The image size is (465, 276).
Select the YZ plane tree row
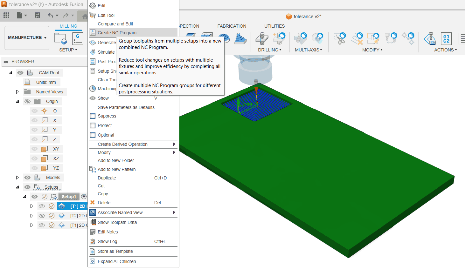(47, 168)
